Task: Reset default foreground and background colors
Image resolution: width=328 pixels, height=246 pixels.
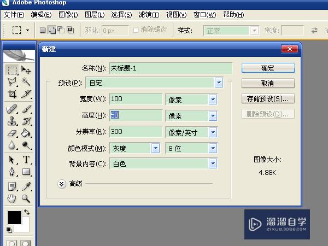Action: pyautogui.click(x=9, y=230)
